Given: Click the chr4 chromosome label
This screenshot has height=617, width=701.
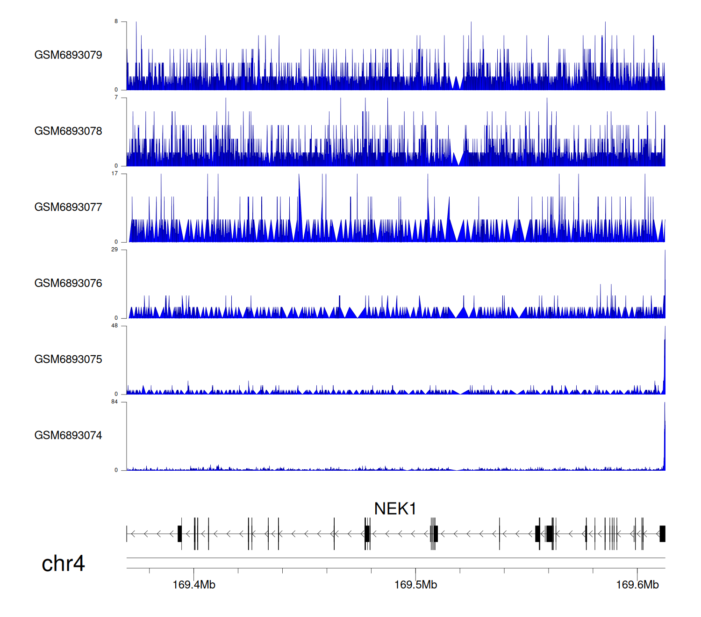Looking at the screenshot, I should pyautogui.click(x=63, y=564).
